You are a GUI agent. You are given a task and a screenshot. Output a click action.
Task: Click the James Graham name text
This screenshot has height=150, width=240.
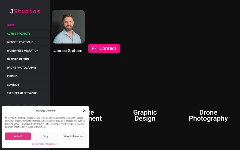click(68, 51)
